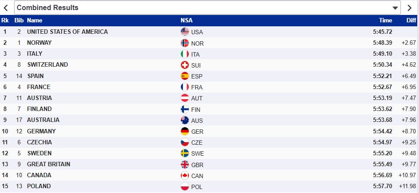
Task: Go to previous results with left chevron
Action: (6, 7)
